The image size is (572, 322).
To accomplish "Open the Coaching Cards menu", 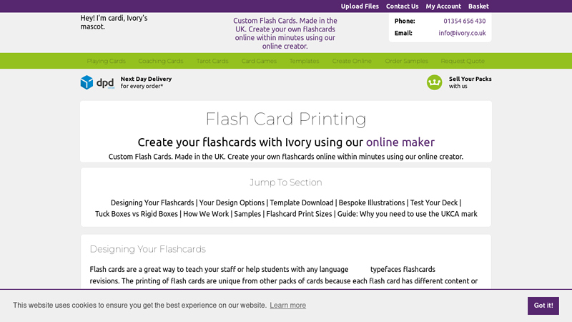I will pos(161,61).
